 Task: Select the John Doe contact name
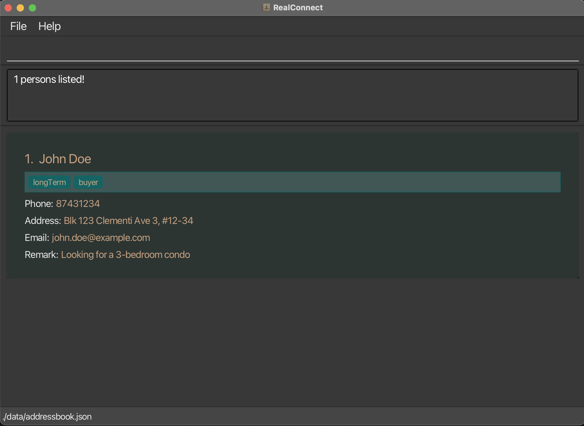pos(65,159)
